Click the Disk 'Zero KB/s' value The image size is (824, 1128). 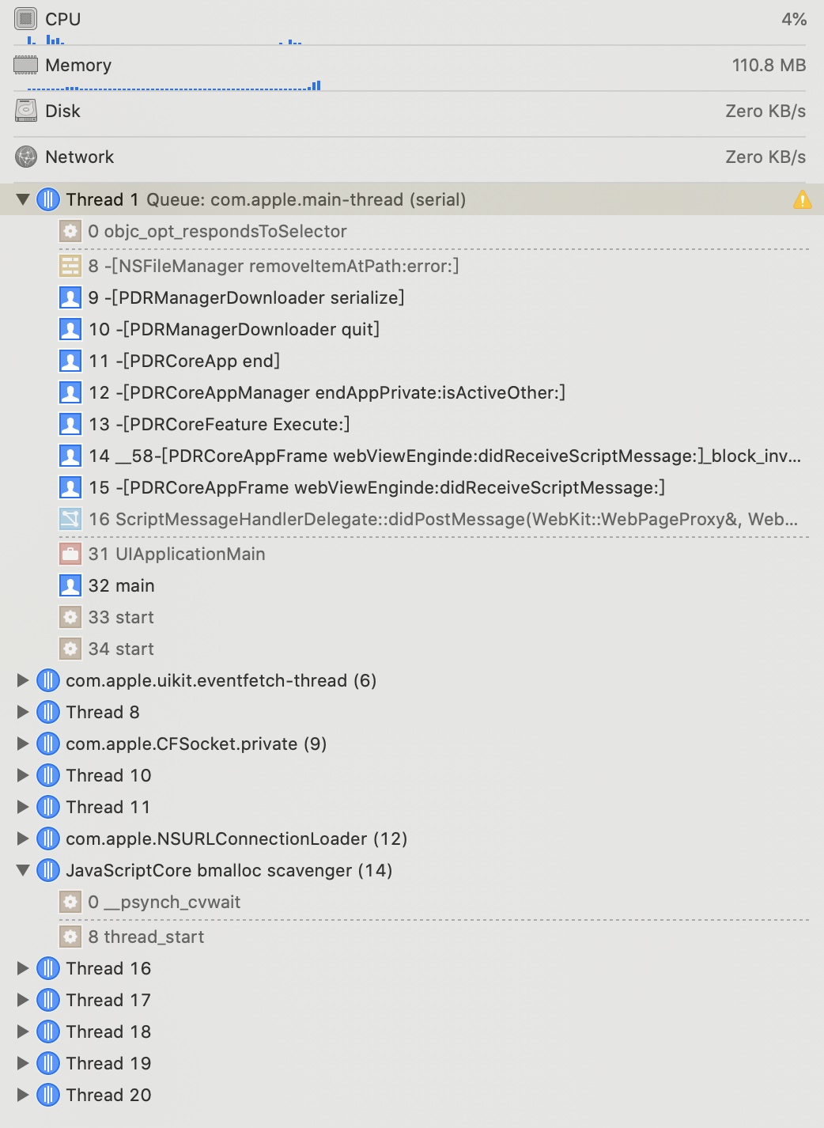(765, 111)
